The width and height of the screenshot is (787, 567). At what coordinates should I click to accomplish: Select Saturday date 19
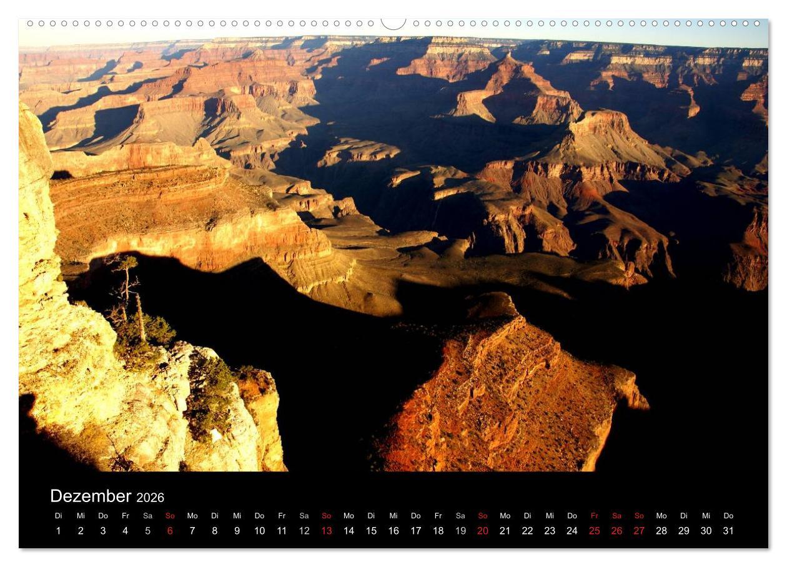(x=460, y=531)
